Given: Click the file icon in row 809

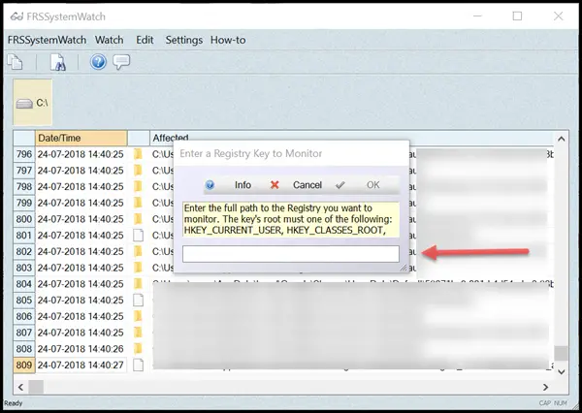Looking at the screenshot, I should 138,365.
